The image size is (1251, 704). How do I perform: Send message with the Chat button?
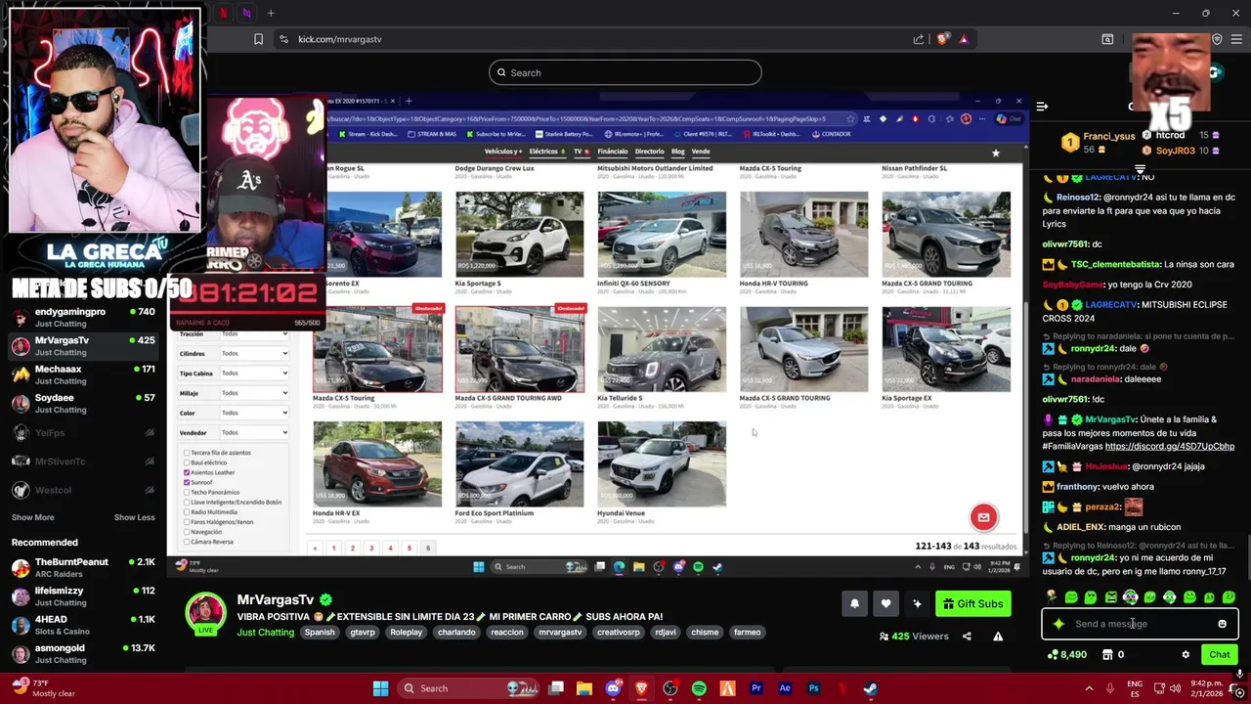click(x=1219, y=655)
